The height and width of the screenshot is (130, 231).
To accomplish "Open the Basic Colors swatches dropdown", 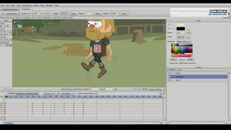I will click(184, 42).
